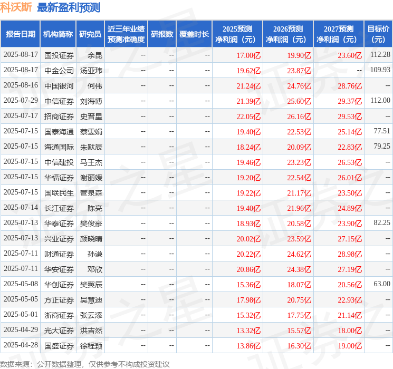
Task: Click the 科沃斯 stock name title
Action: click(16, 7)
